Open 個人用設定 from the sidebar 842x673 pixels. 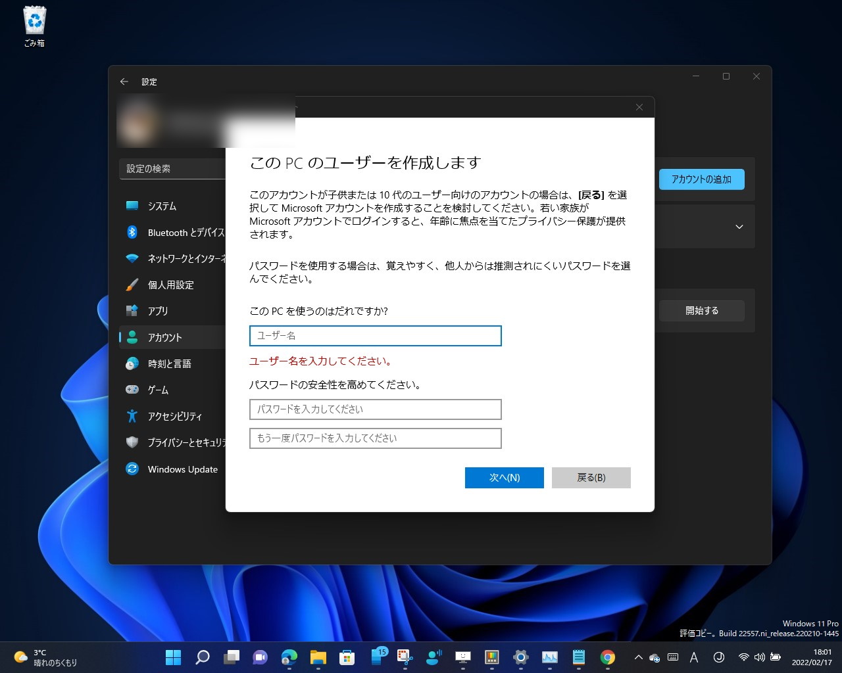tap(171, 285)
